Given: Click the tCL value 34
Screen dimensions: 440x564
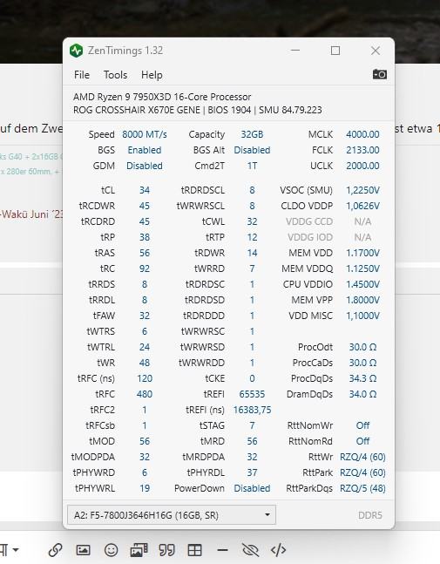Looking at the screenshot, I should (x=145, y=190).
